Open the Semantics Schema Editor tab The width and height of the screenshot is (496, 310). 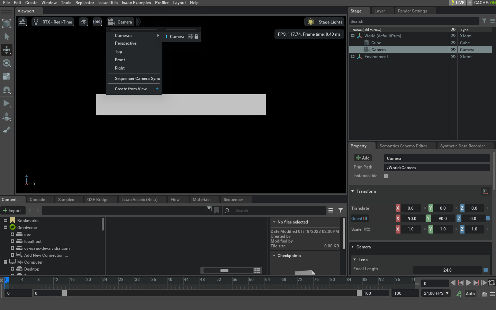coord(403,146)
